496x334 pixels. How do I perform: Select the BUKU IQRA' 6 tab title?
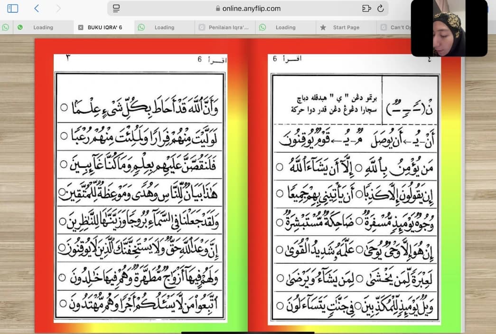[x=105, y=28]
